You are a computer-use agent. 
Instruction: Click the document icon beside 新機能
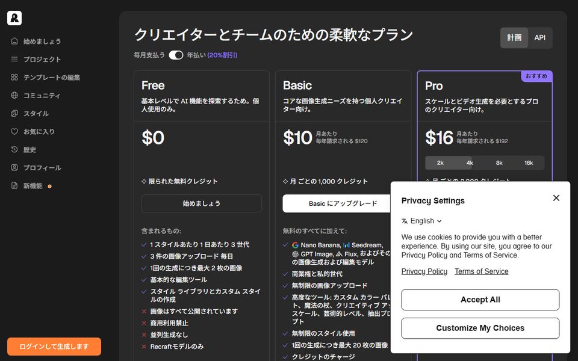coord(14,185)
